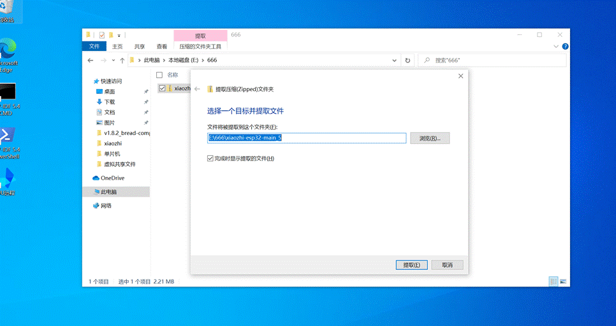Expand the address bar history dropdown
Screen dimensions: 616x326
(395, 60)
